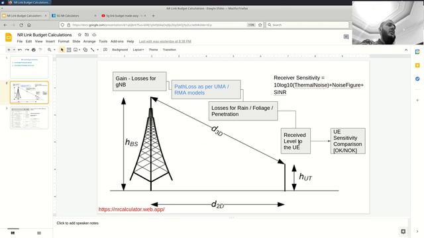
Task: Choose the select cursor tool
Action: [x=62, y=50]
